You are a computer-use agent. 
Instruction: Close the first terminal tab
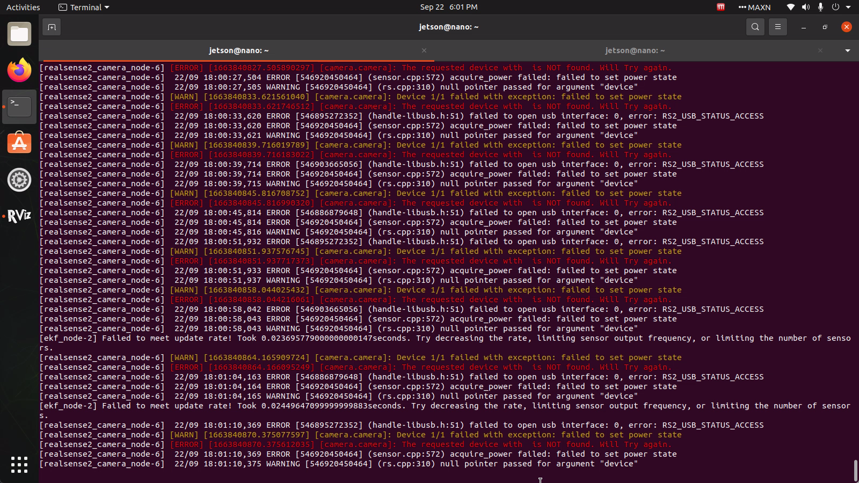click(x=424, y=50)
